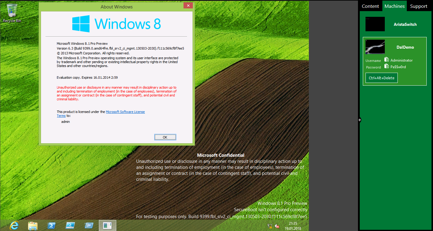
Task: Click the Version 6.3 build line in dialog
Action: pyautogui.click(x=121, y=48)
